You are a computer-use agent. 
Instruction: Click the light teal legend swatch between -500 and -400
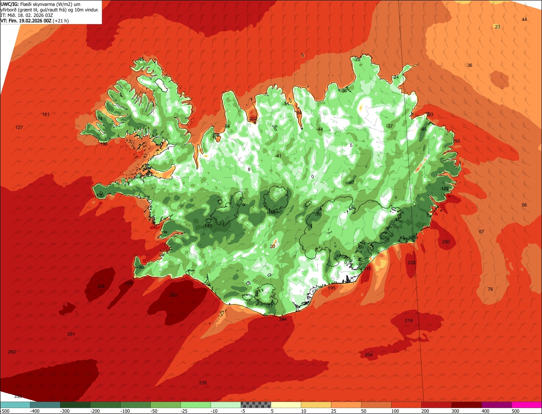[x=15, y=404]
